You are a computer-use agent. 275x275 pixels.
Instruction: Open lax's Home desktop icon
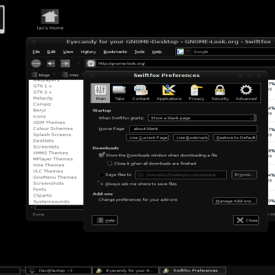[x=50, y=20]
